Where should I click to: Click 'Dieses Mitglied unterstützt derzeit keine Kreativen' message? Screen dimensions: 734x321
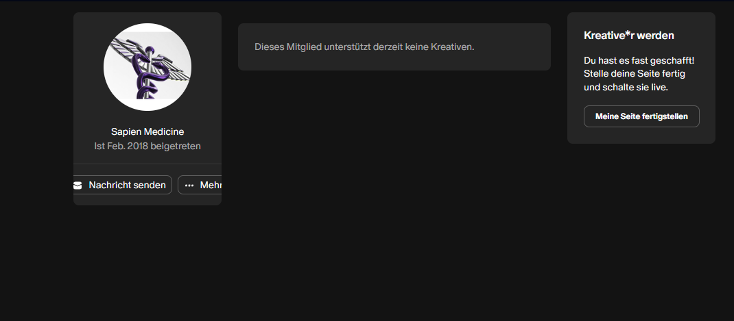[x=364, y=47]
